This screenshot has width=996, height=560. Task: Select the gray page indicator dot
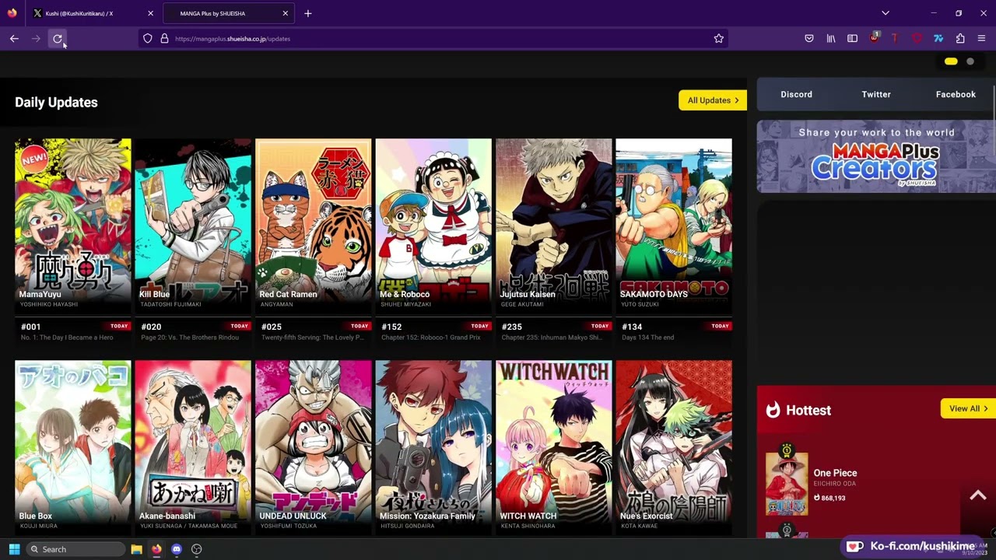click(970, 61)
